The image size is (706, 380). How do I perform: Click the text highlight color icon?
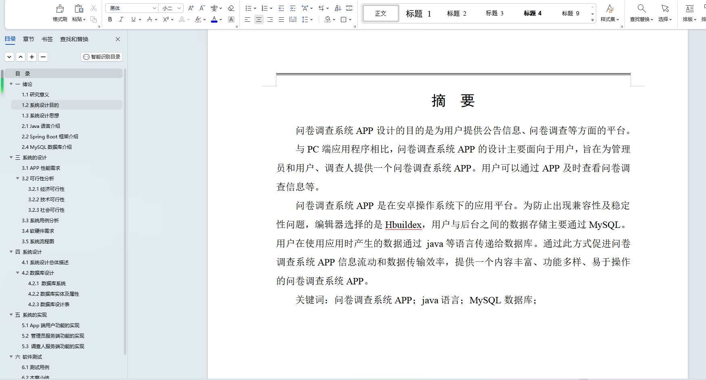point(198,19)
